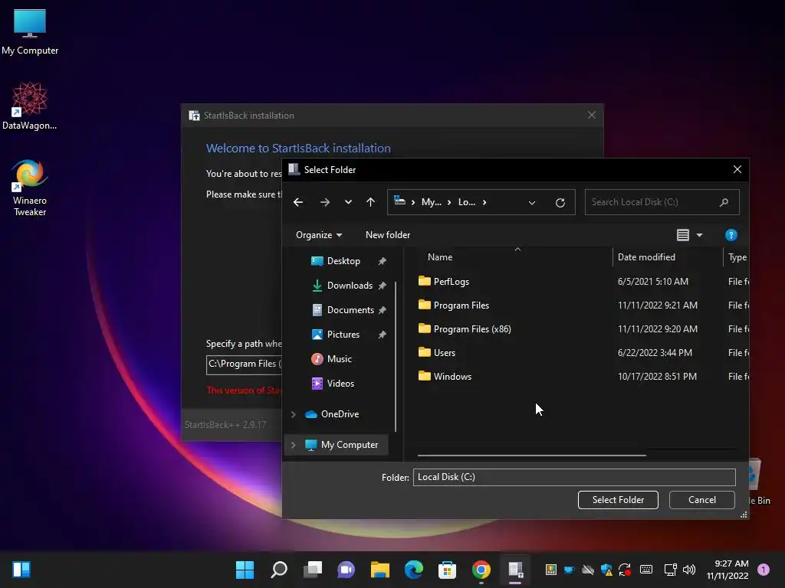Expand the OneDrive tree node
The width and height of the screenshot is (785, 588).
(294, 414)
